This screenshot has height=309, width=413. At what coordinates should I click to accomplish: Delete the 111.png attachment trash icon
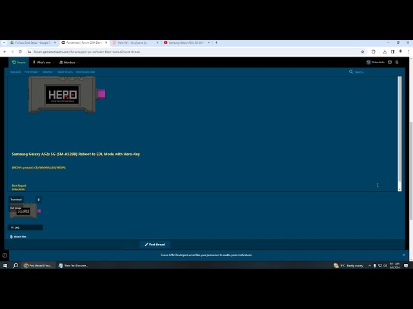39,200
